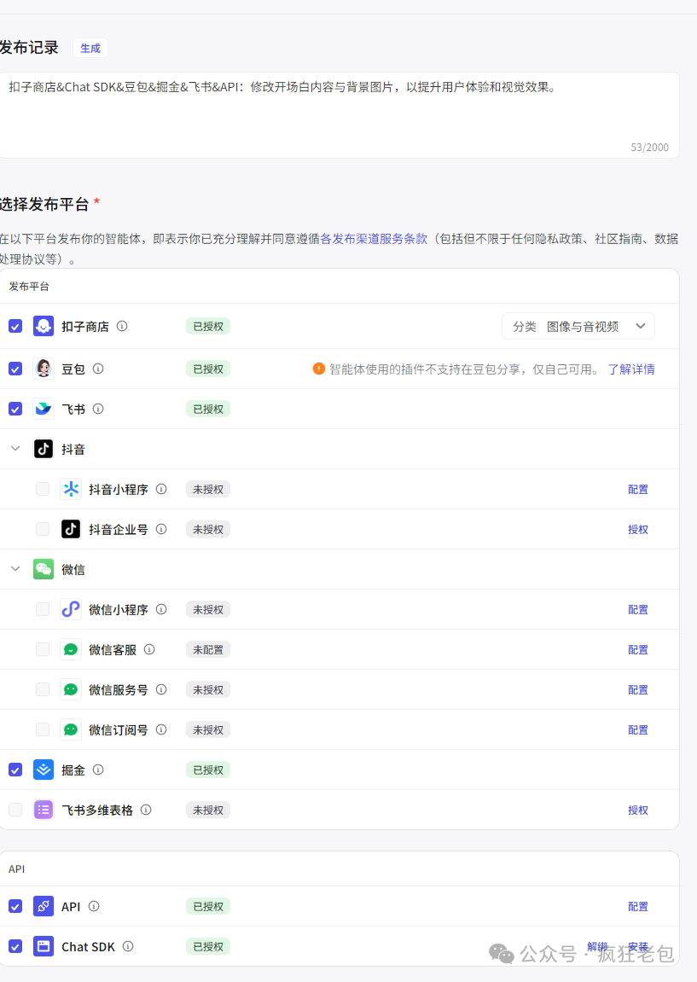The width and height of the screenshot is (697, 982).
Task: Uncheck the 豆包 checkbox
Action: (x=15, y=369)
